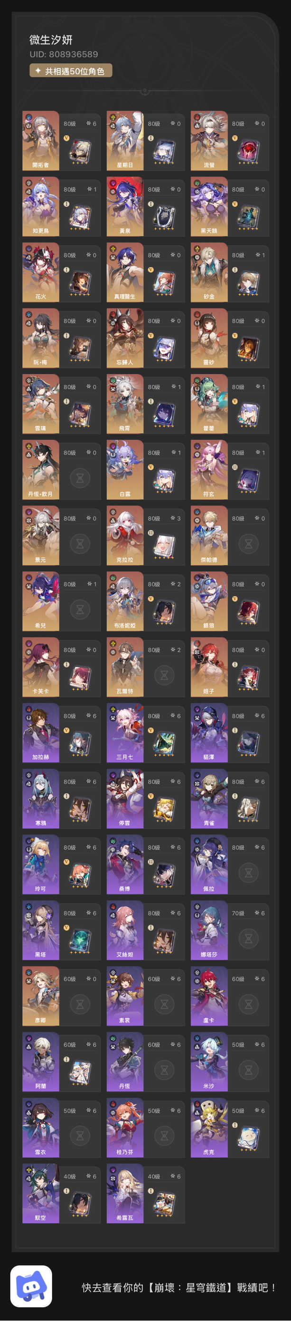Click empty light cone slot for 景元
Image resolution: width=291 pixels, height=1321 pixels.
point(80,544)
